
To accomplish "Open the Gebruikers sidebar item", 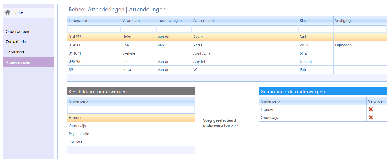I will [x=15, y=52].
